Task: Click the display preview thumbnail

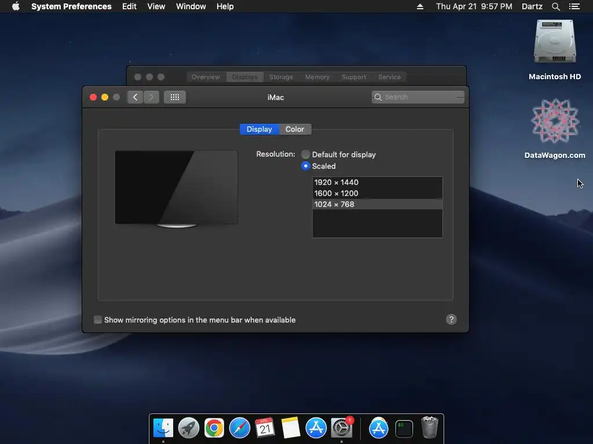Action: pos(177,188)
